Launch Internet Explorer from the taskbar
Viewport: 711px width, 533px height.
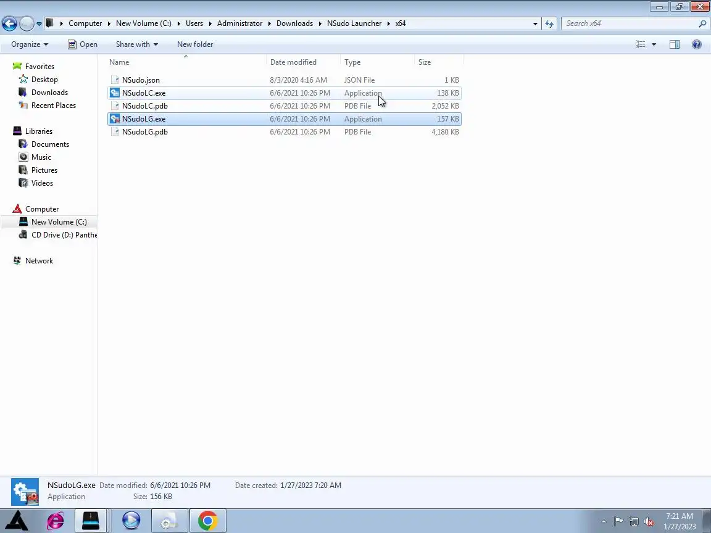point(56,521)
